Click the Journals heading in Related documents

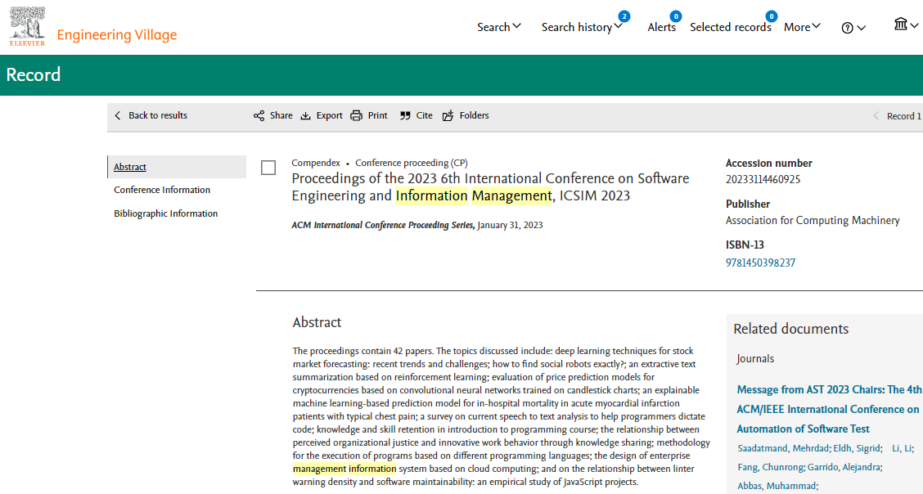tap(755, 359)
